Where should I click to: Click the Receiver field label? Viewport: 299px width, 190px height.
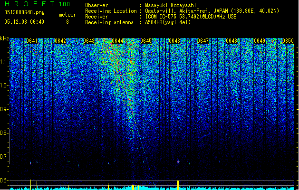(x=96, y=17)
